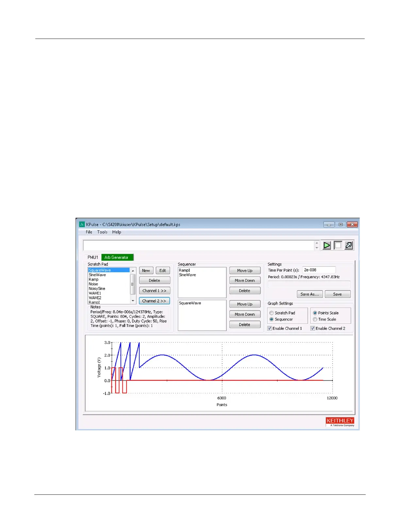Select WAVE1 in the Scratch Pad list
Image resolution: width=400 pixels, height=518 pixels.
[x=95, y=293]
